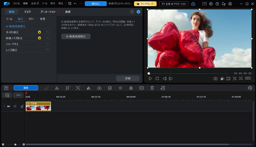The height and width of the screenshot is (147, 256).
Task: Click the undo arrow icon
Action: click(x=75, y=3)
